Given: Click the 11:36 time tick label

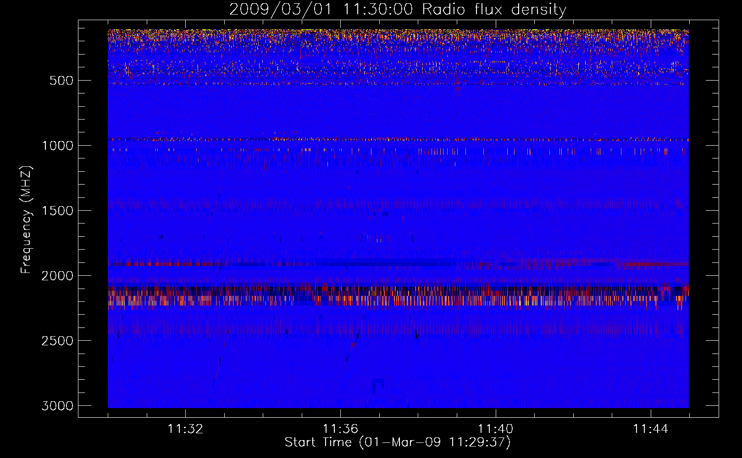Looking at the screenshot, I should [340, 429].
